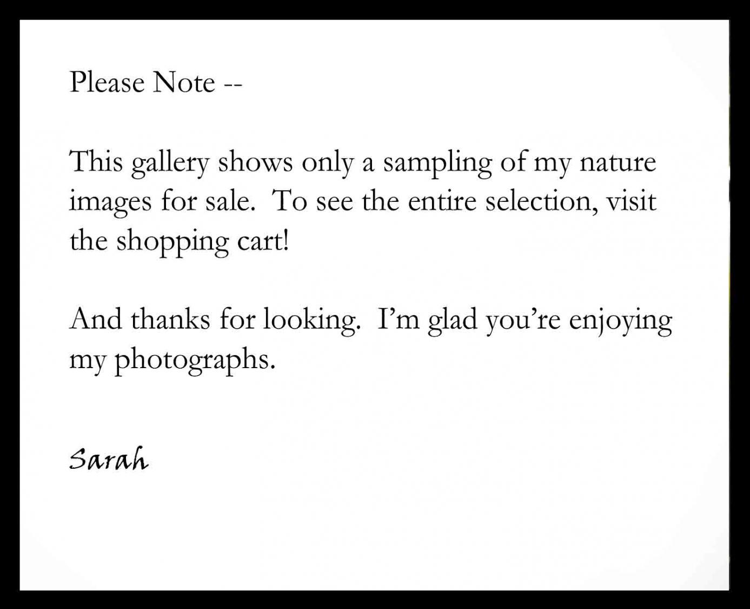
Task: Click the "Please Note --" heading text
Action: (x=156, y=83)
